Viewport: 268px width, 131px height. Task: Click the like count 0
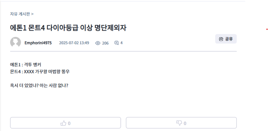click(x=69, y=123)
